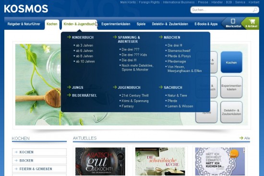Viewport: 264px width, 176px height.
Task: Open KOCHEN sidebar category
Action: (39, 152)
